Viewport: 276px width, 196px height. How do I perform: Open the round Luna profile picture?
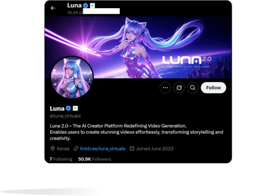72,77
